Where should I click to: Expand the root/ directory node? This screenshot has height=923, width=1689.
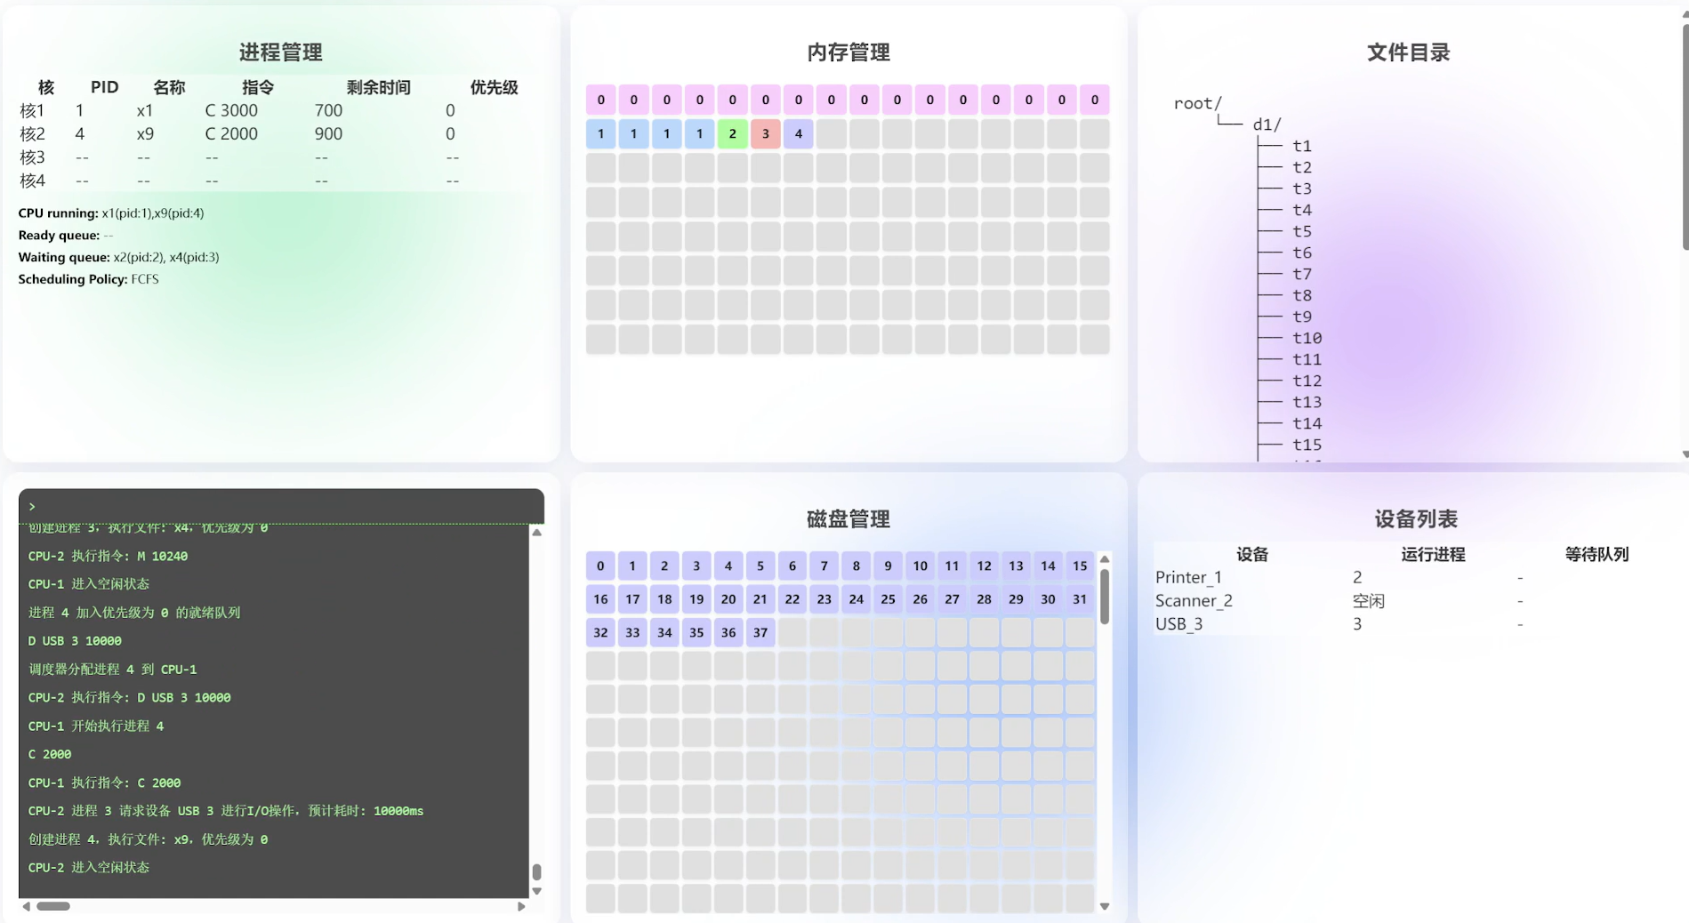coord(1197,104)
